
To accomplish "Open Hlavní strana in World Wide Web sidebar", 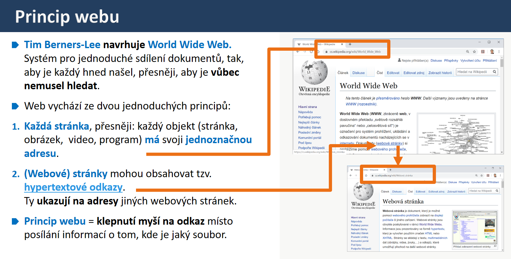I will click(308, 107).
